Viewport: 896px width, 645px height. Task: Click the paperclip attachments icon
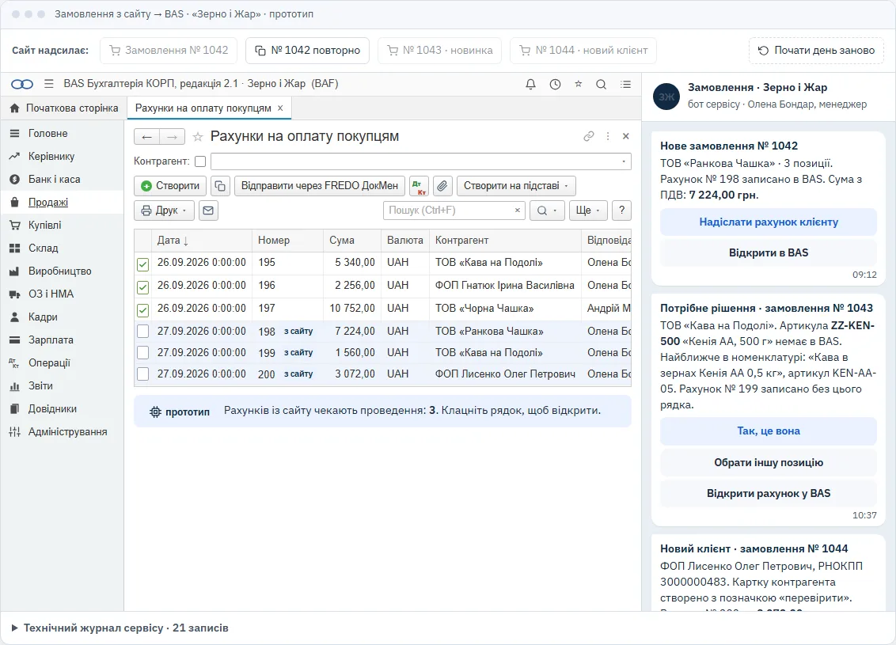(442, 186)
